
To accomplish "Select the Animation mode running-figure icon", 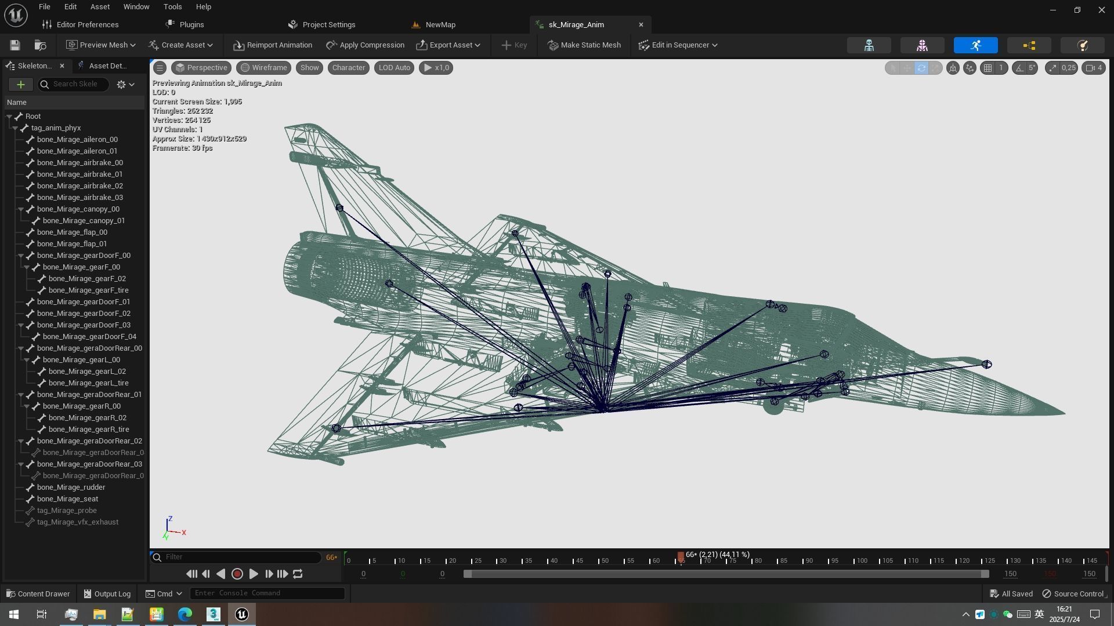I will point(975,45).
